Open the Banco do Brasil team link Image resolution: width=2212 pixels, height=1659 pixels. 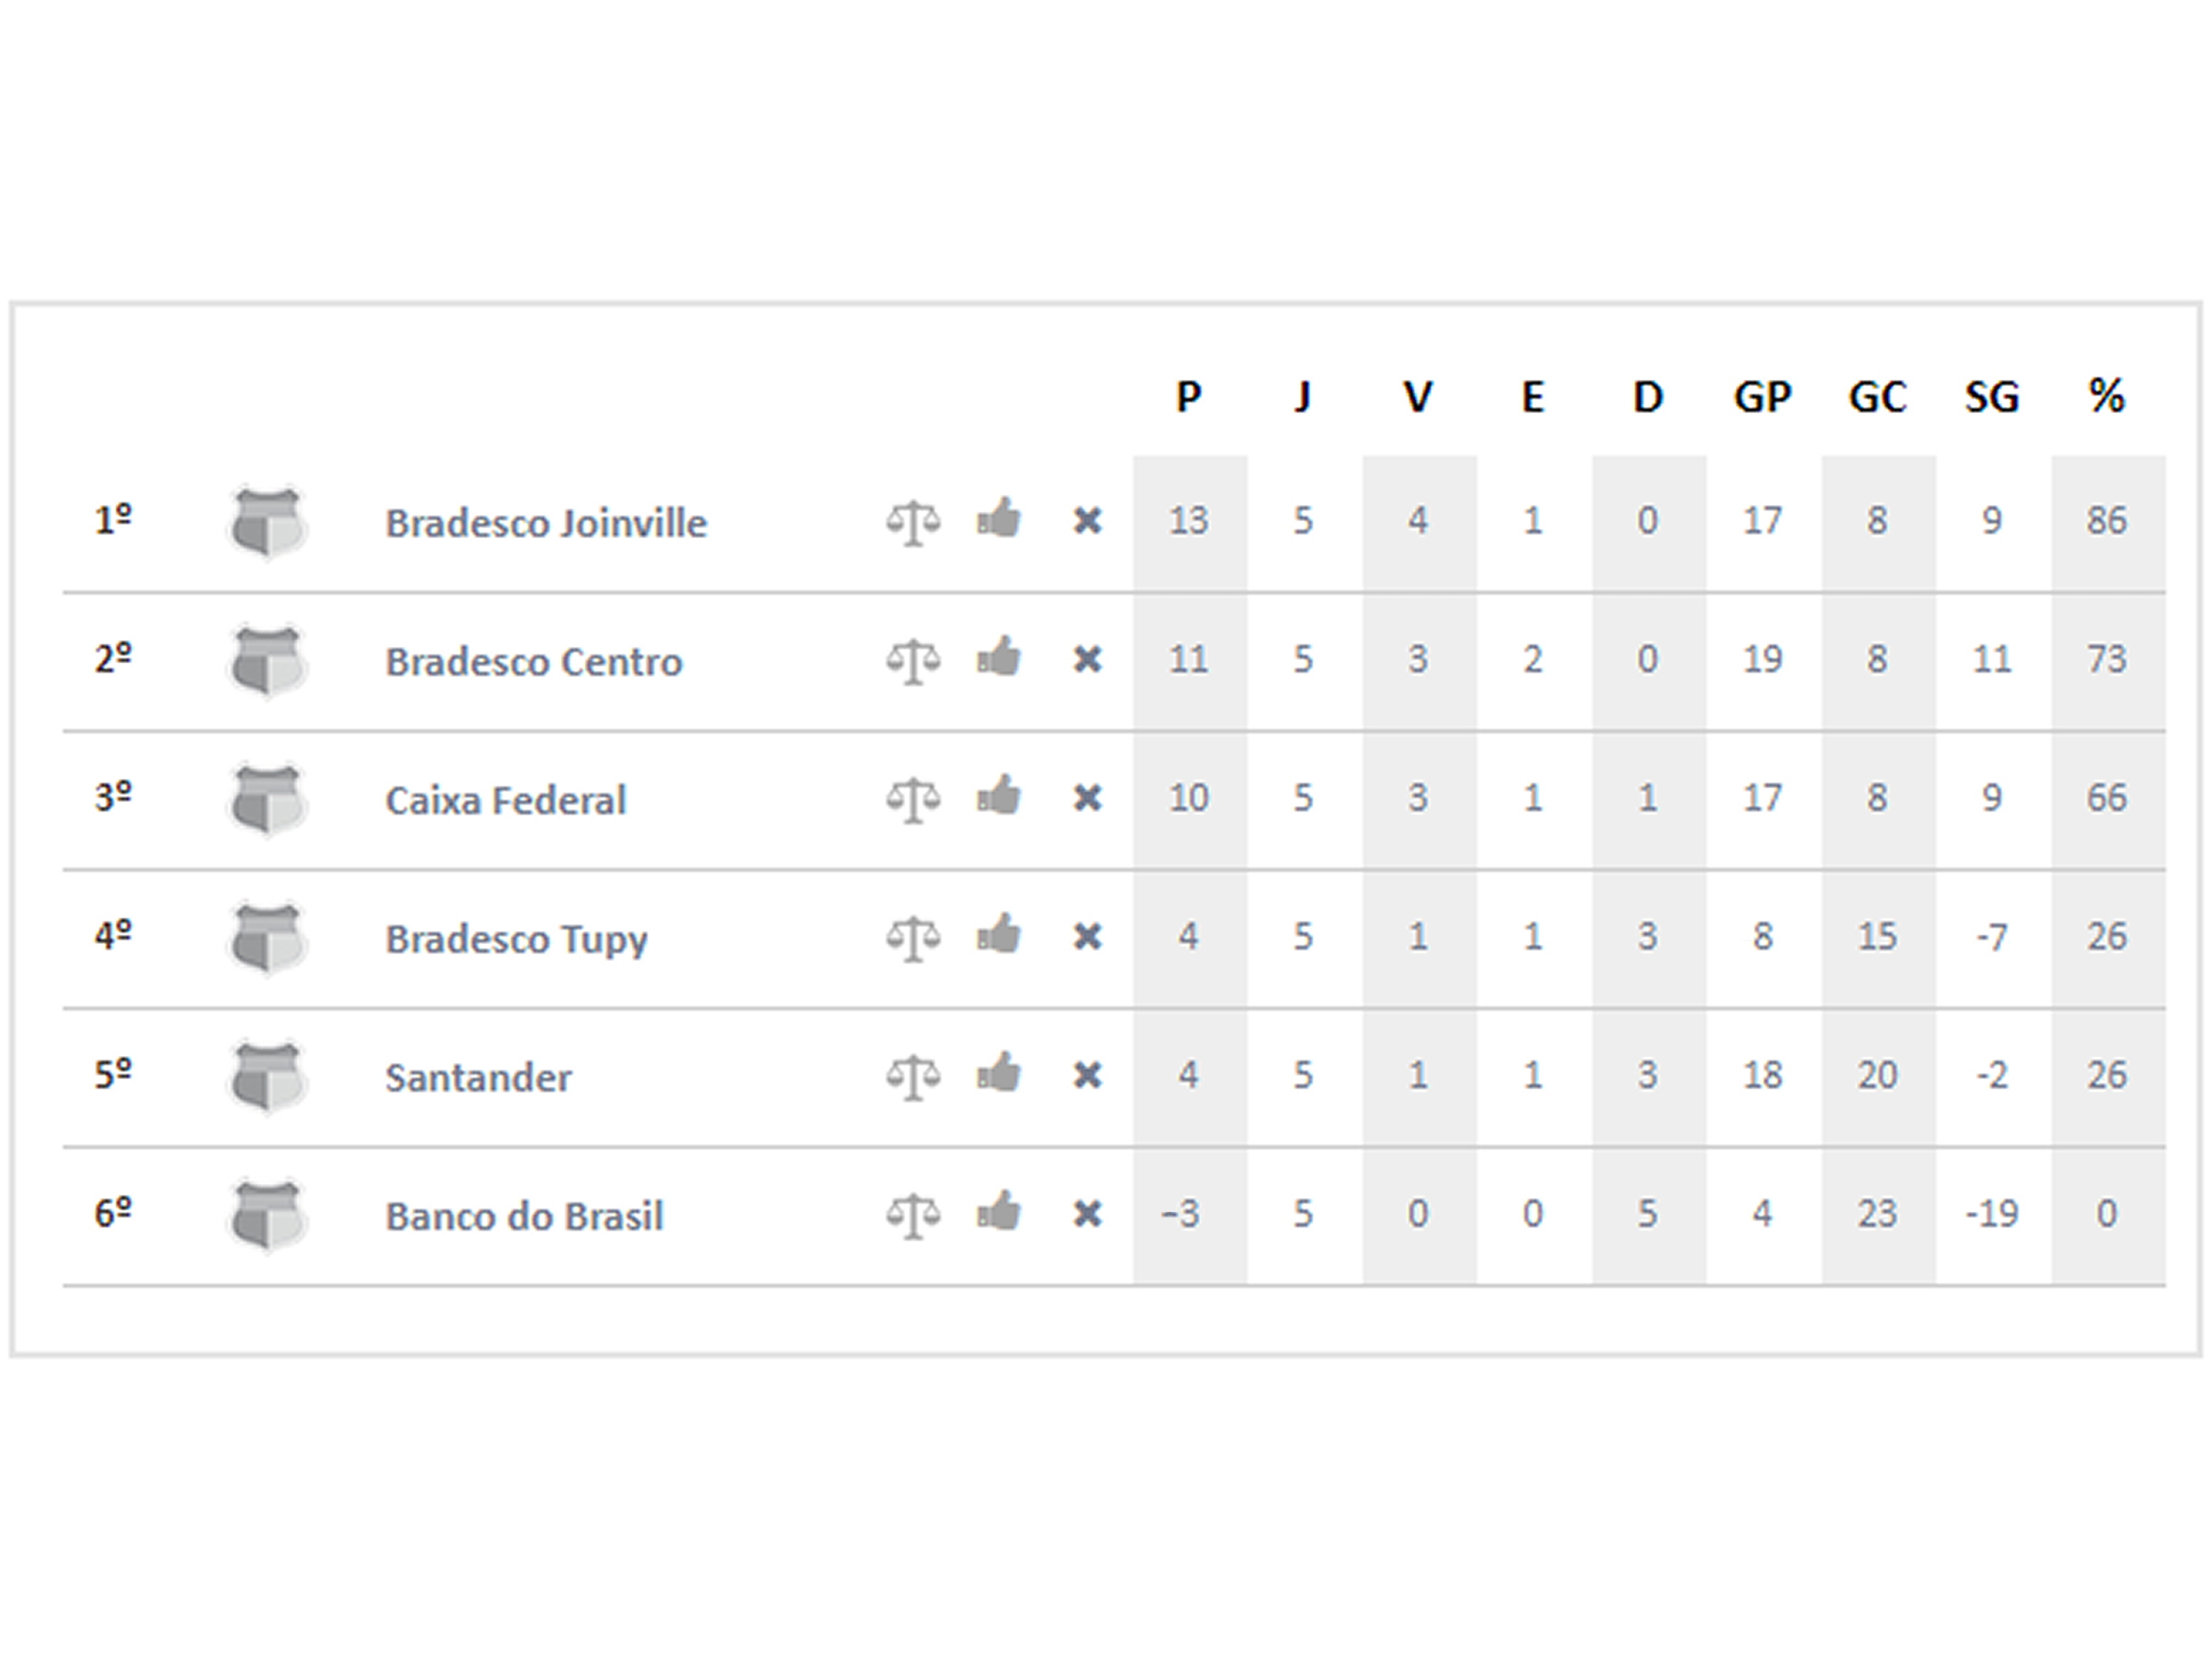click(x=525, y=1216)
